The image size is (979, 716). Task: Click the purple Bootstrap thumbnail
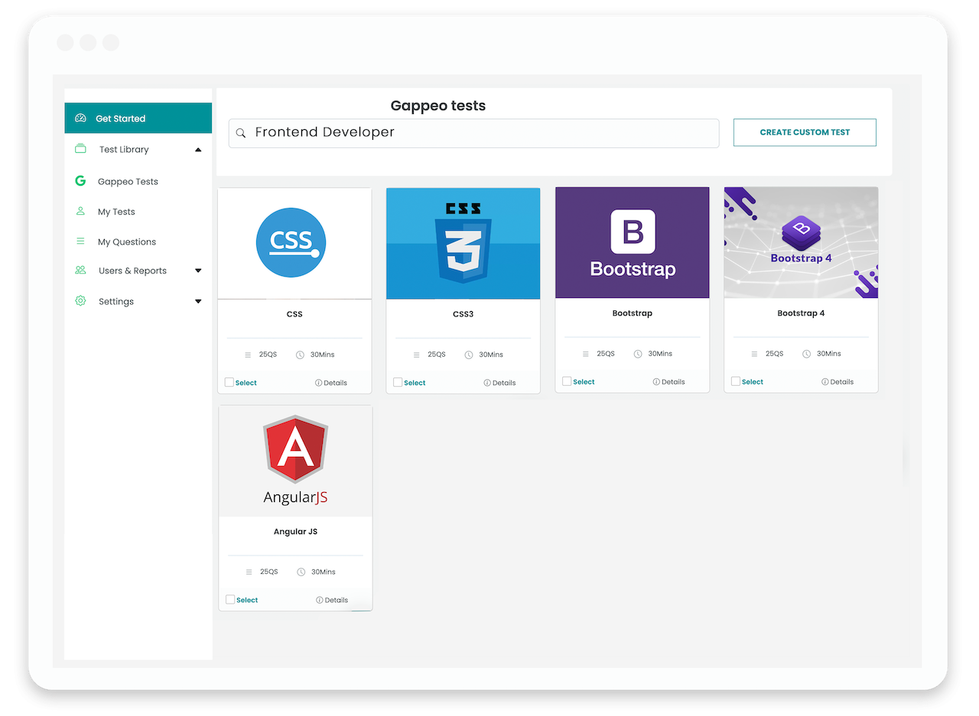coord(633,243)
